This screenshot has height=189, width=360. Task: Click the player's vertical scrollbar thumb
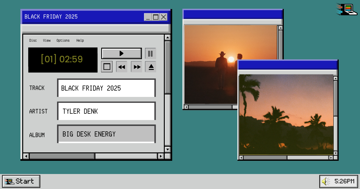[x=167, y=67]
